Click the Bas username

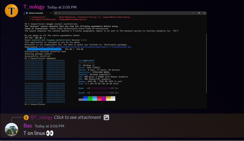pos(28,126)
